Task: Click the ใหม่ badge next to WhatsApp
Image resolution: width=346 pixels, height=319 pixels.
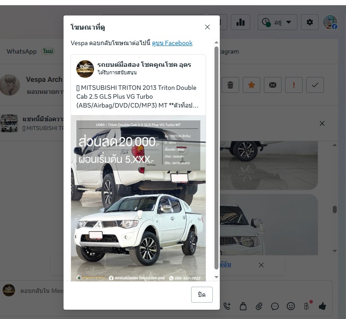Action: (48, 51)
